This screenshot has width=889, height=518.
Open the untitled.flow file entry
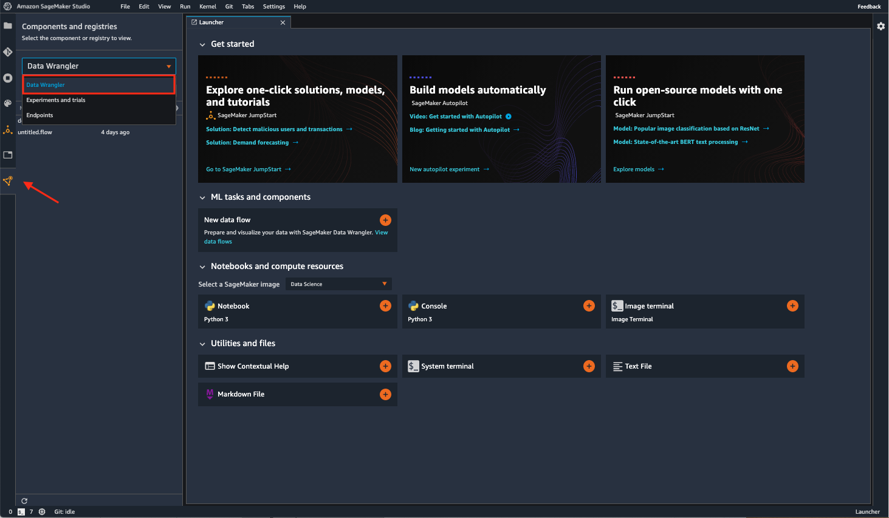coord(35,132)
